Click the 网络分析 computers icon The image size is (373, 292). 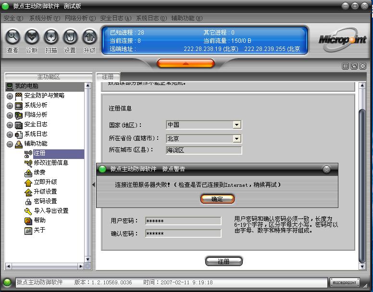point(19,115)
